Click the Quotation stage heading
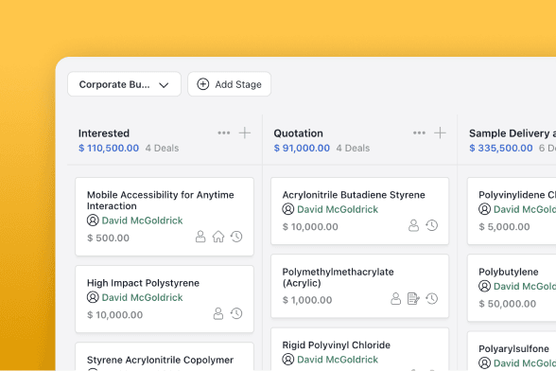The image size is (556, 371). click(x=298, y=133)
